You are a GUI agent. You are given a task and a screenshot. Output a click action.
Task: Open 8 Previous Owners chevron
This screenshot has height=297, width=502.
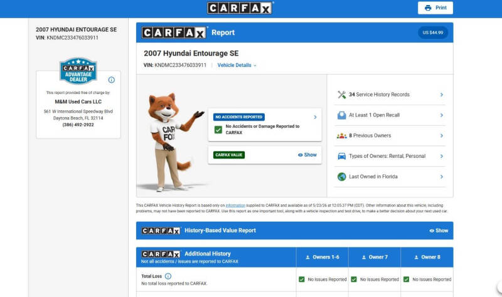(x=442, y=135)
